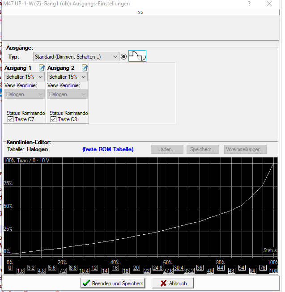This screenshot has height=292, width=285.
Task: Toggle the Taste C8 status checkbox
Action: coord(53,119)
